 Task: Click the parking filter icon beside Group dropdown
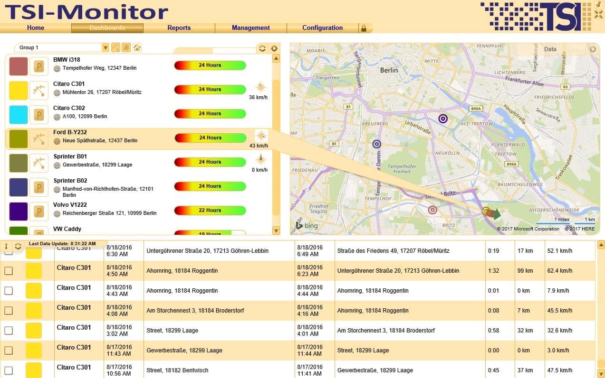tap(126, 47)
